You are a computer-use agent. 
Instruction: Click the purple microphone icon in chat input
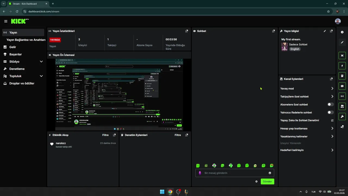(200, 173)
